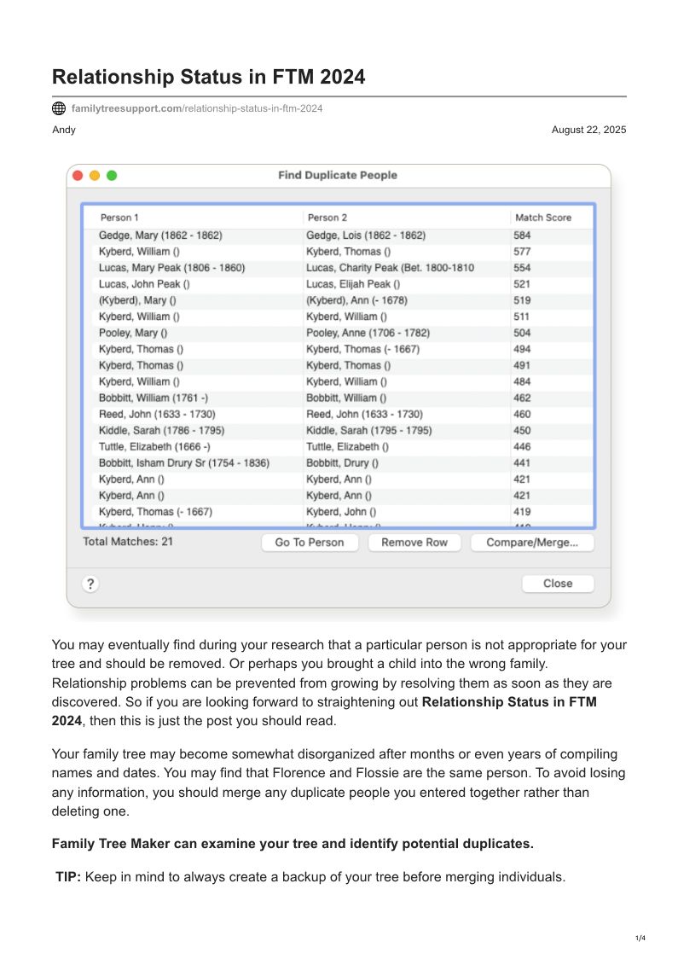Choose the Pooley, Anne (1706 - 1782) entry
Screen dimensions: 678x959
coord(368,333)
